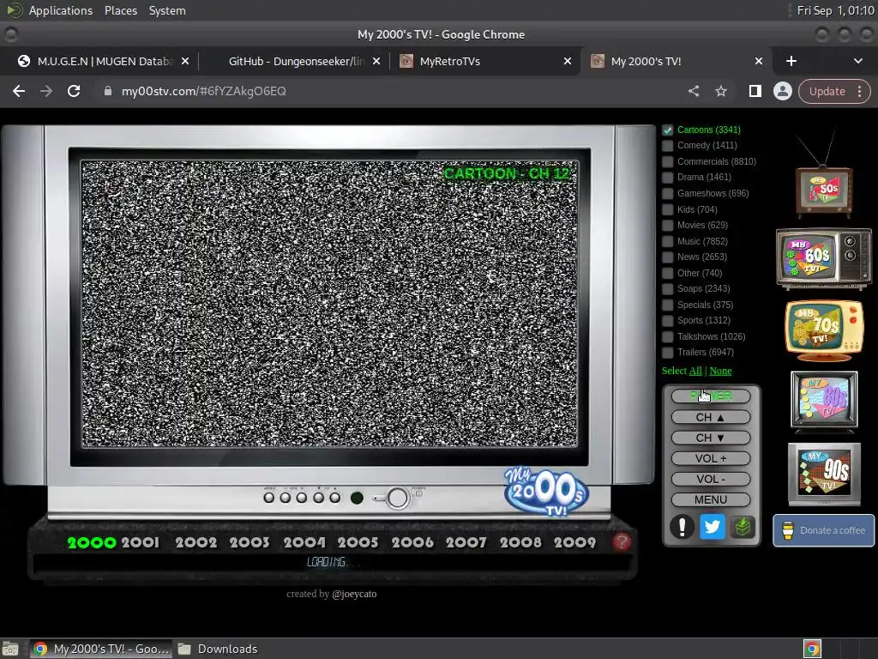
Task: Click Select All link
Action: click(x=695, y=371)
